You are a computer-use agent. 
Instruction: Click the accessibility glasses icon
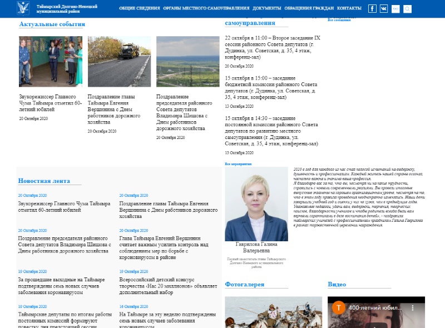pyautogui.click(x=395, y=8)
